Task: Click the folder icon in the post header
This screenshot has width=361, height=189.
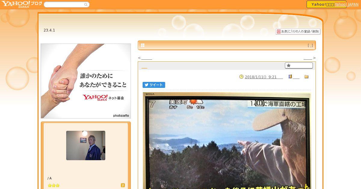Action: point(306,77)
